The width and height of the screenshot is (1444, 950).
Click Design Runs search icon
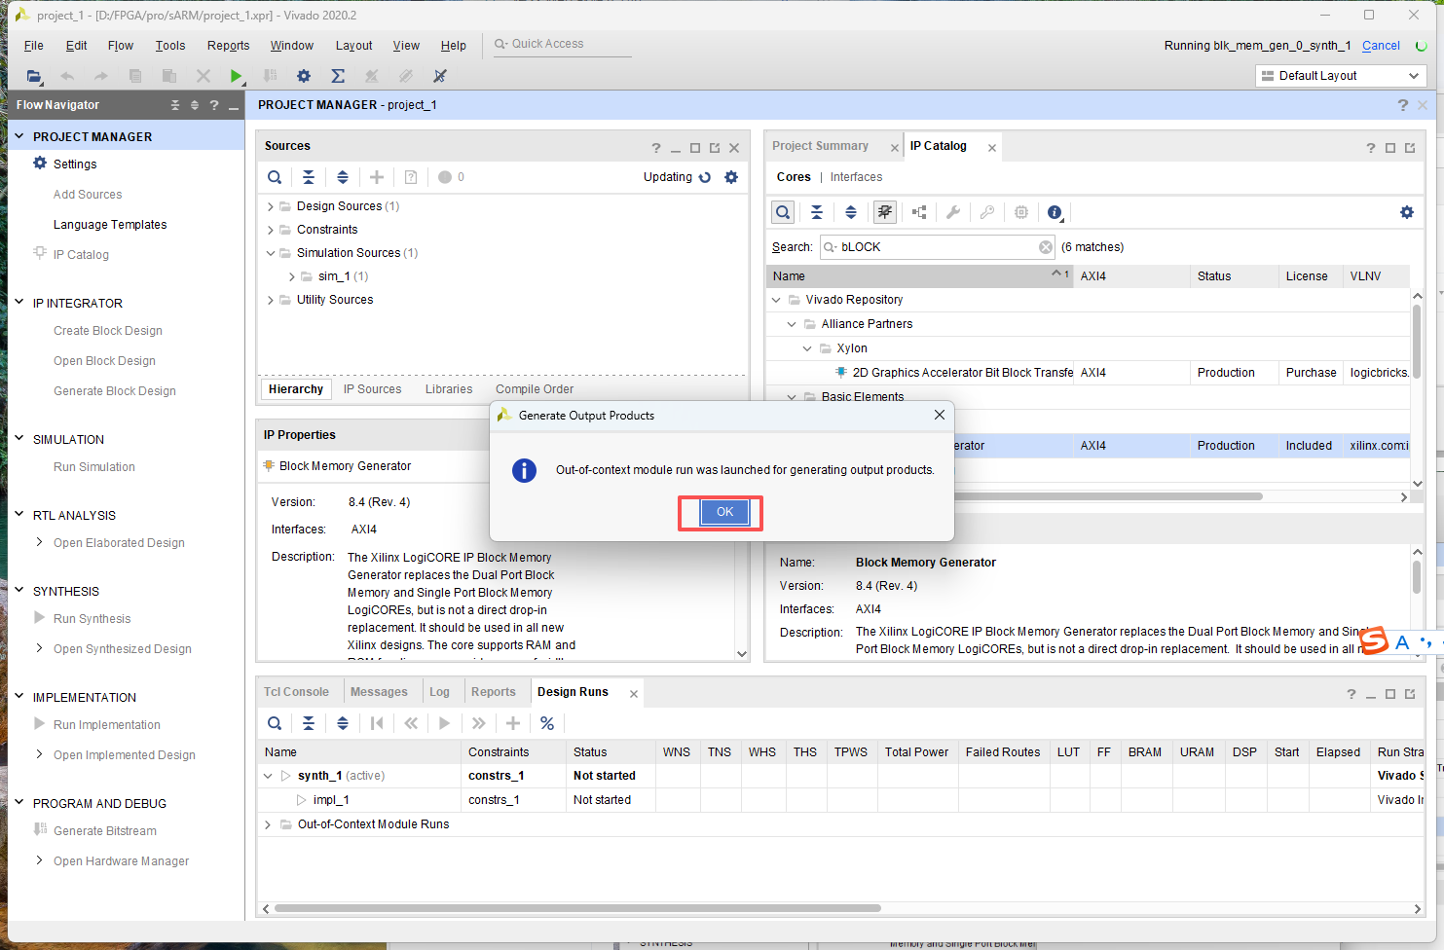point(275,723)
